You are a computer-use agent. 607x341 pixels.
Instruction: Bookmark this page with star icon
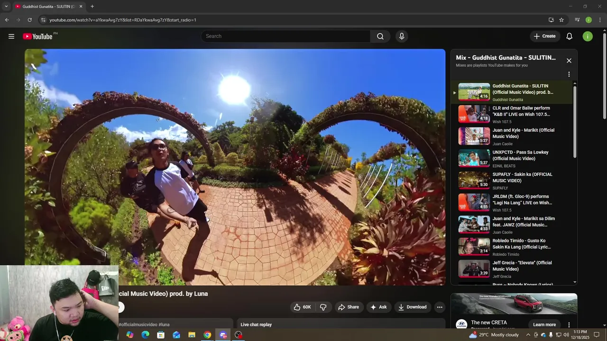coord(561,20)
